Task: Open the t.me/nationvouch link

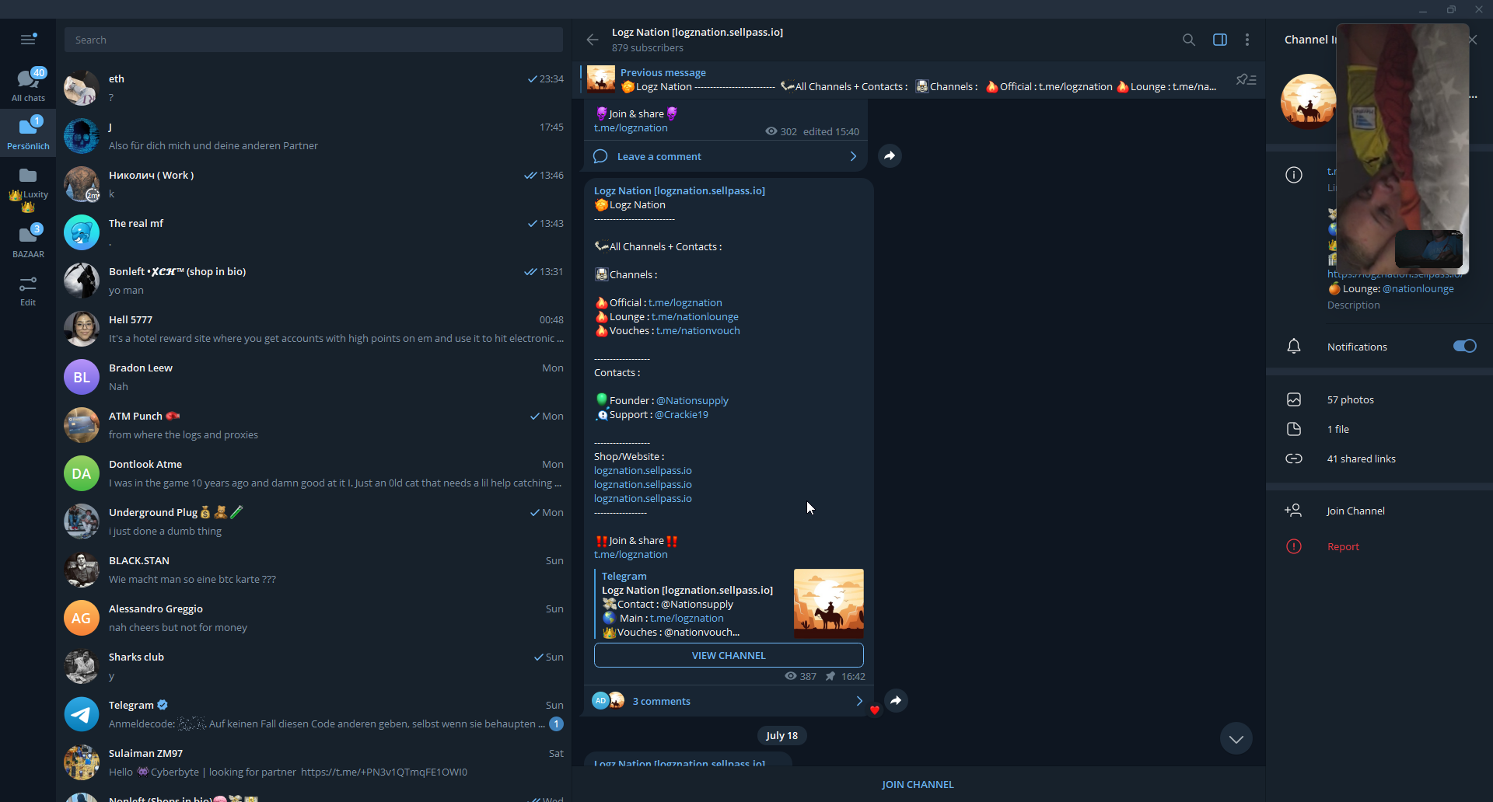Action: tap(698, 331)
